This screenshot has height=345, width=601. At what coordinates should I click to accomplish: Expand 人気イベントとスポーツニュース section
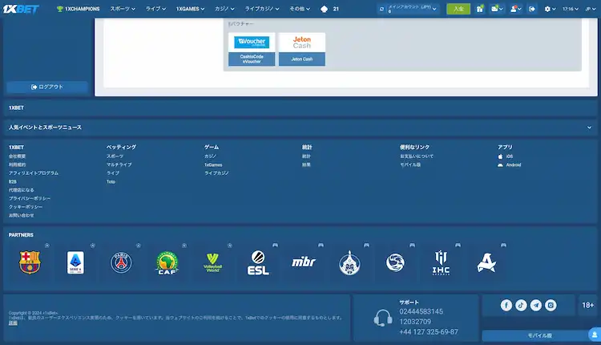[300, 128]
